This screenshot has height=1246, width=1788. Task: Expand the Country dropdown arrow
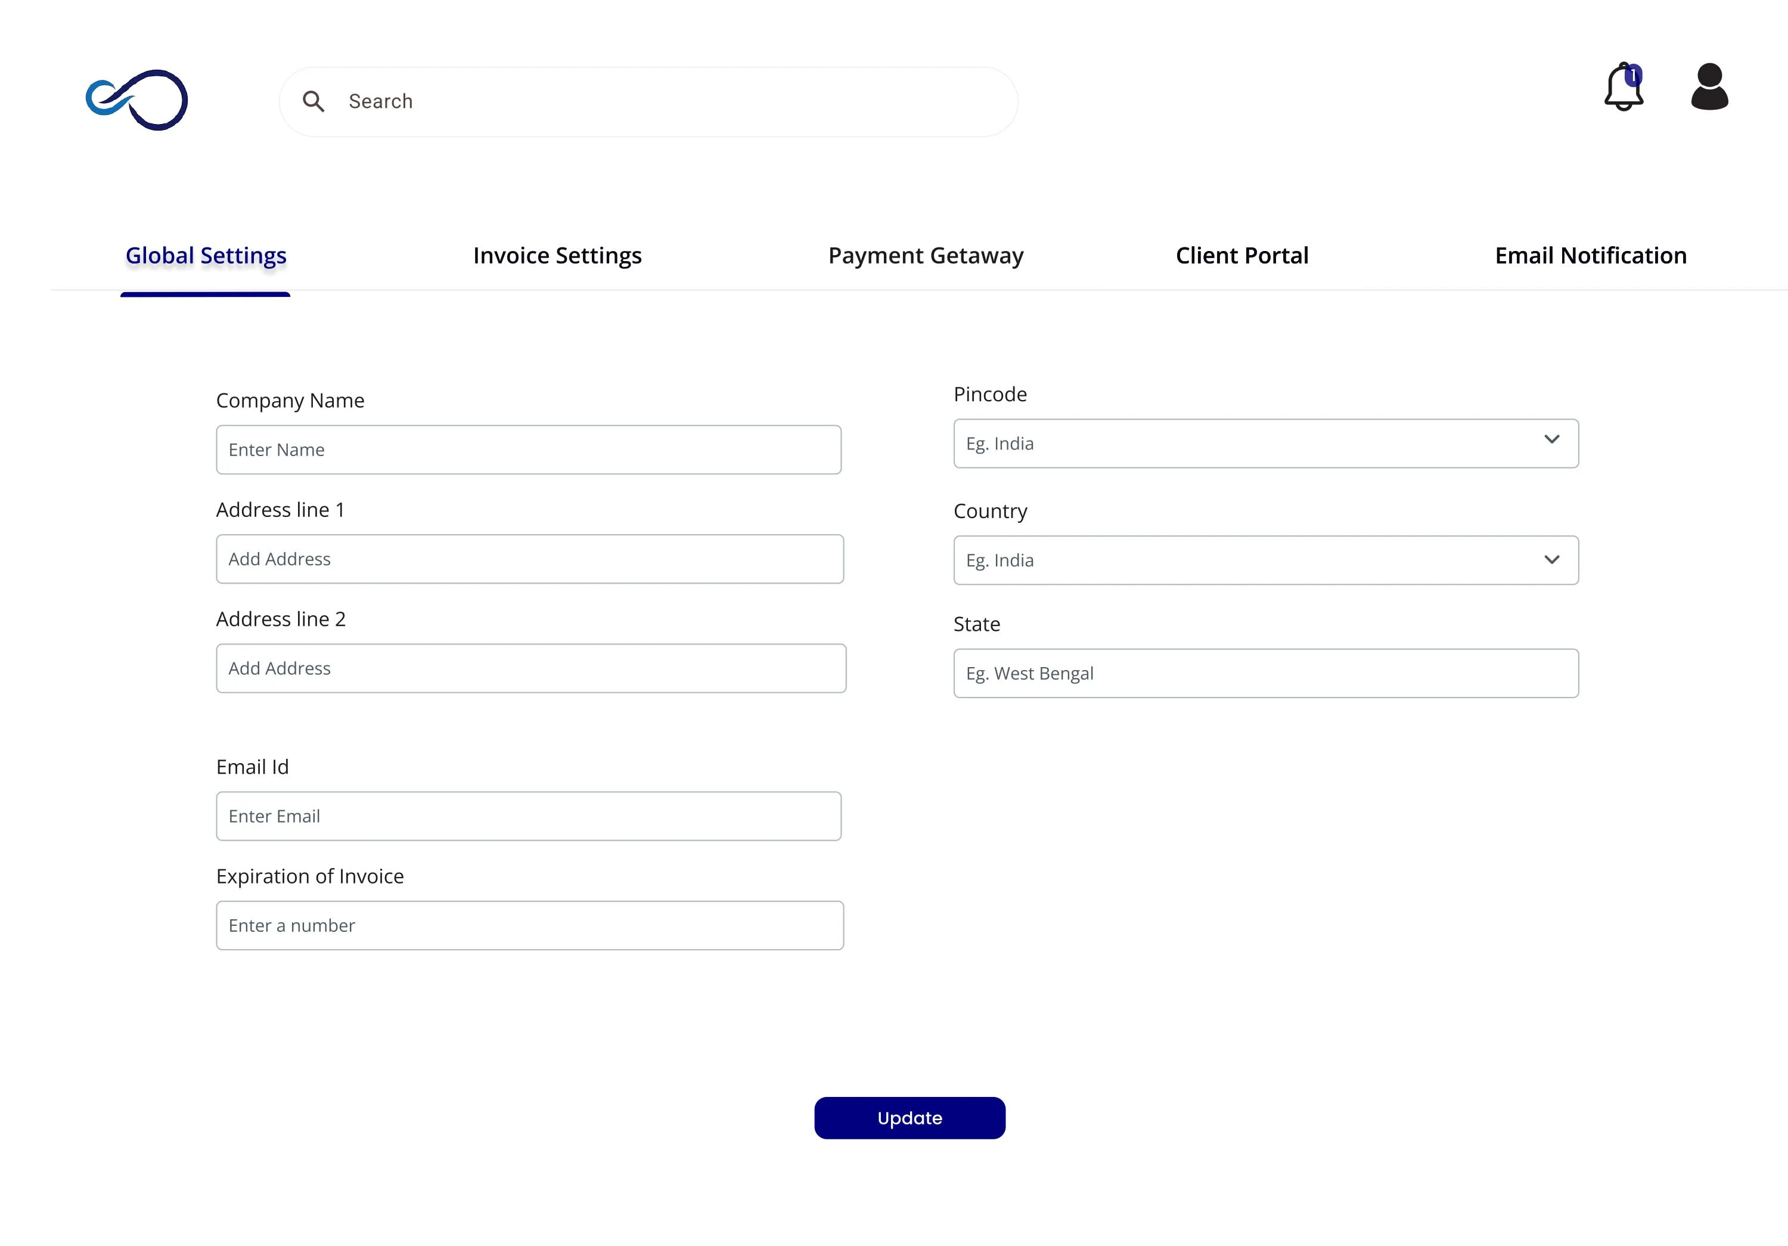1551,559
